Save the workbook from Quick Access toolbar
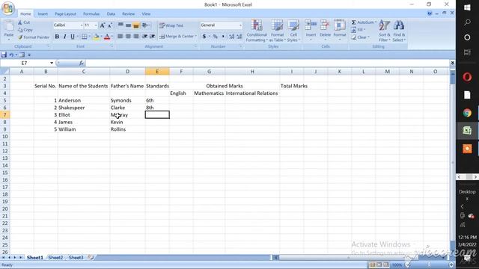479x269 pixels. pos(4,55)
